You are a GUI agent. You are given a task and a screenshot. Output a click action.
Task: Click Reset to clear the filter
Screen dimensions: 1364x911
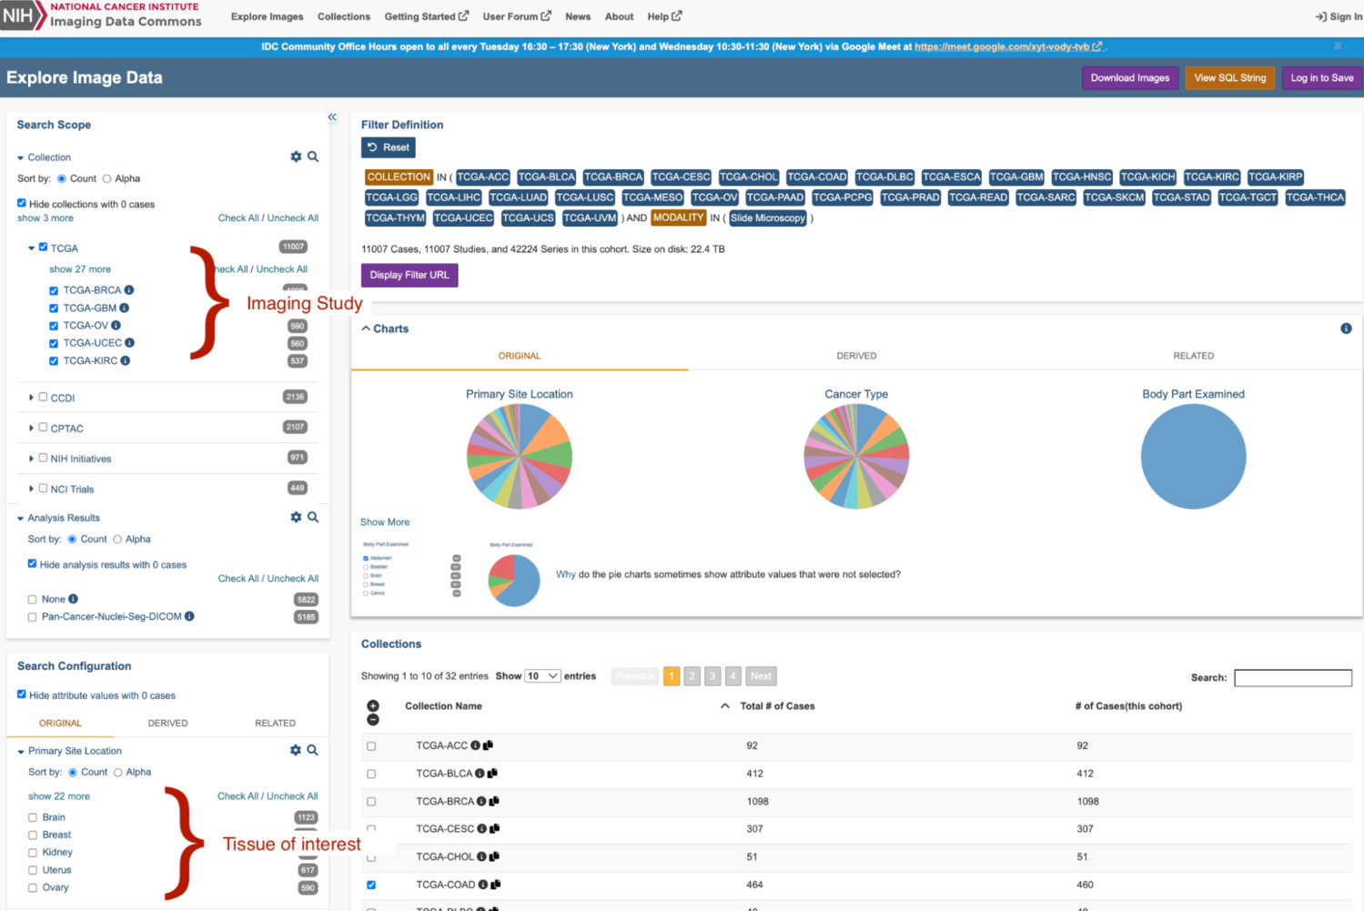[388, 147]
